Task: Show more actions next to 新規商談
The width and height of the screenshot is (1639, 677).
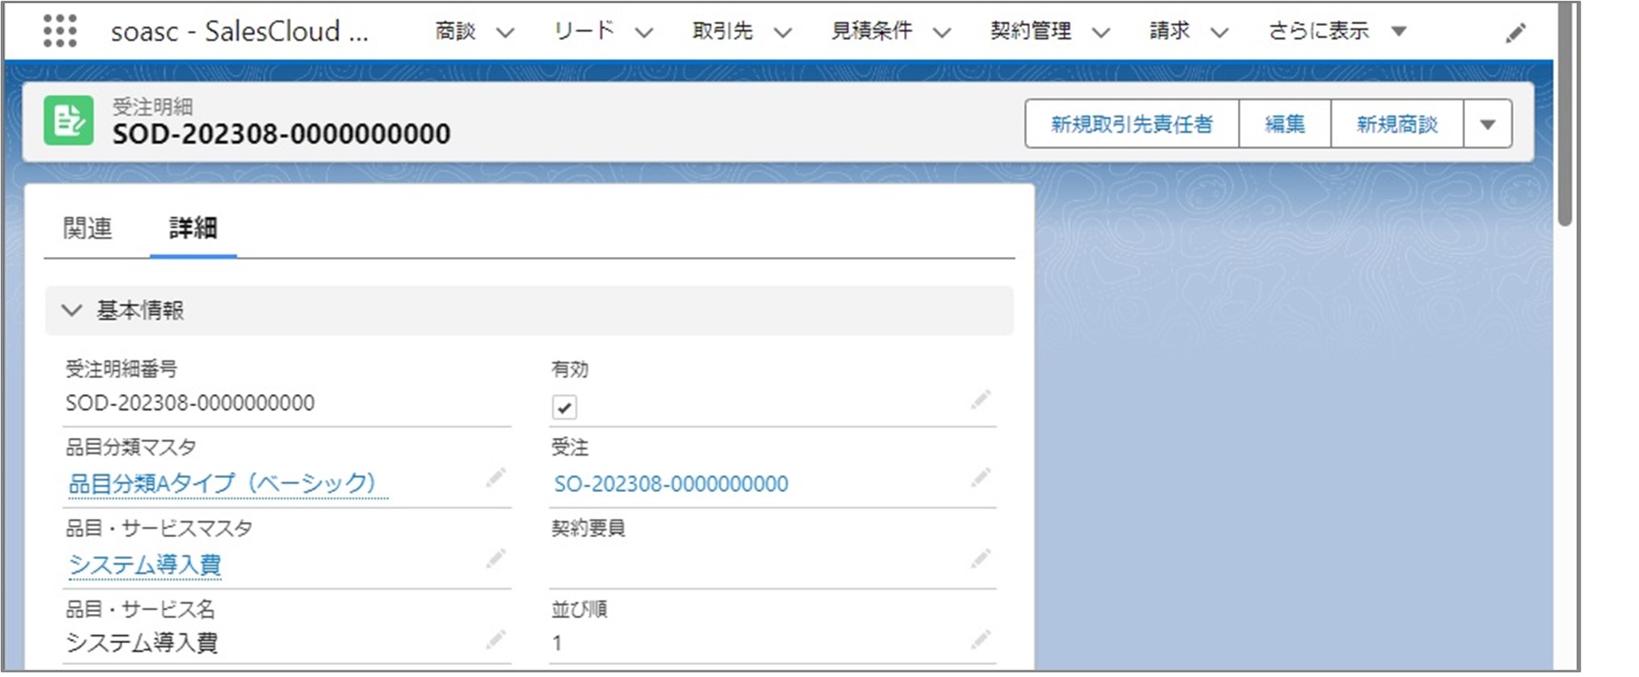Action: point(1488,124)
